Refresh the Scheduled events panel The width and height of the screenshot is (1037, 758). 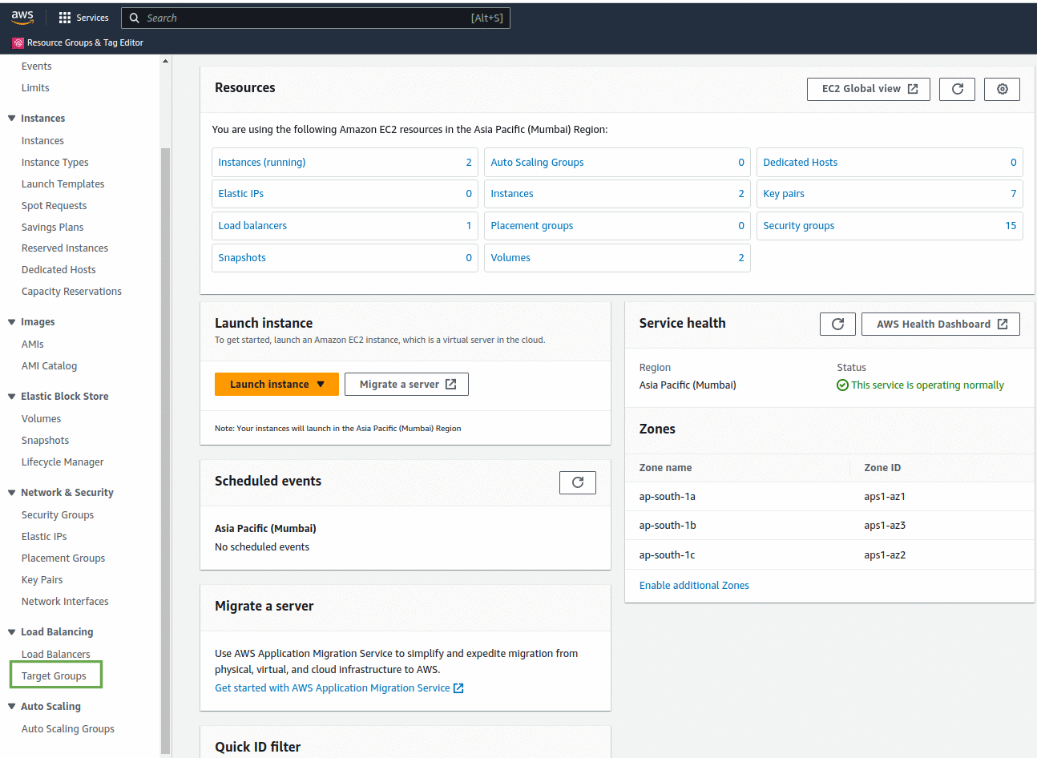[x=577, y=482]
